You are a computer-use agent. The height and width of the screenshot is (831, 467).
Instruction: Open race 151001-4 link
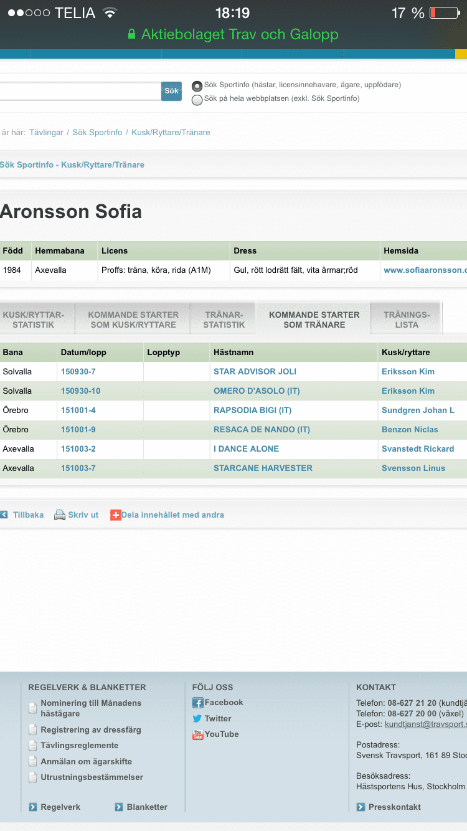point(78,411)
